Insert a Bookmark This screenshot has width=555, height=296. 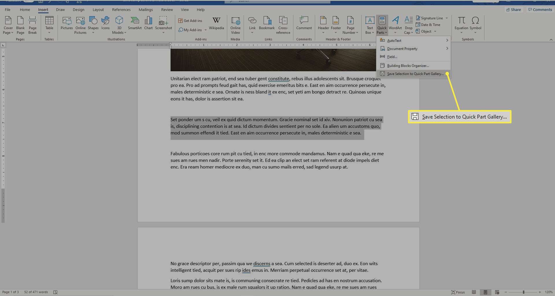tap(267, 23)
